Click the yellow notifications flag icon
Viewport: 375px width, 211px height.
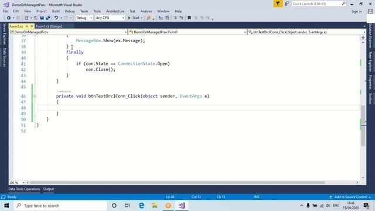(x=278, y=4)
